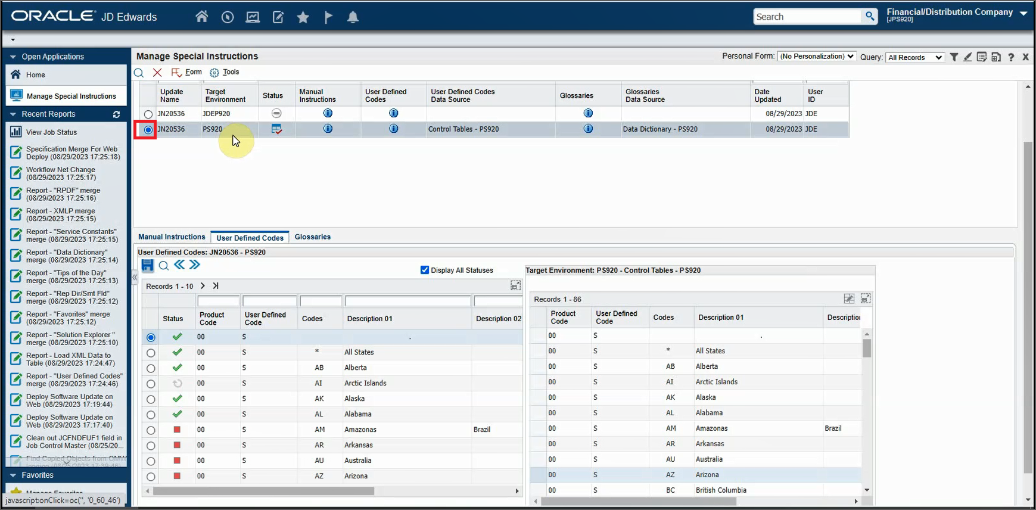This screenshot has height=510, width=1036.
Task: Open Glossaries info icon for PS920 row
Action: pos(588,129)
